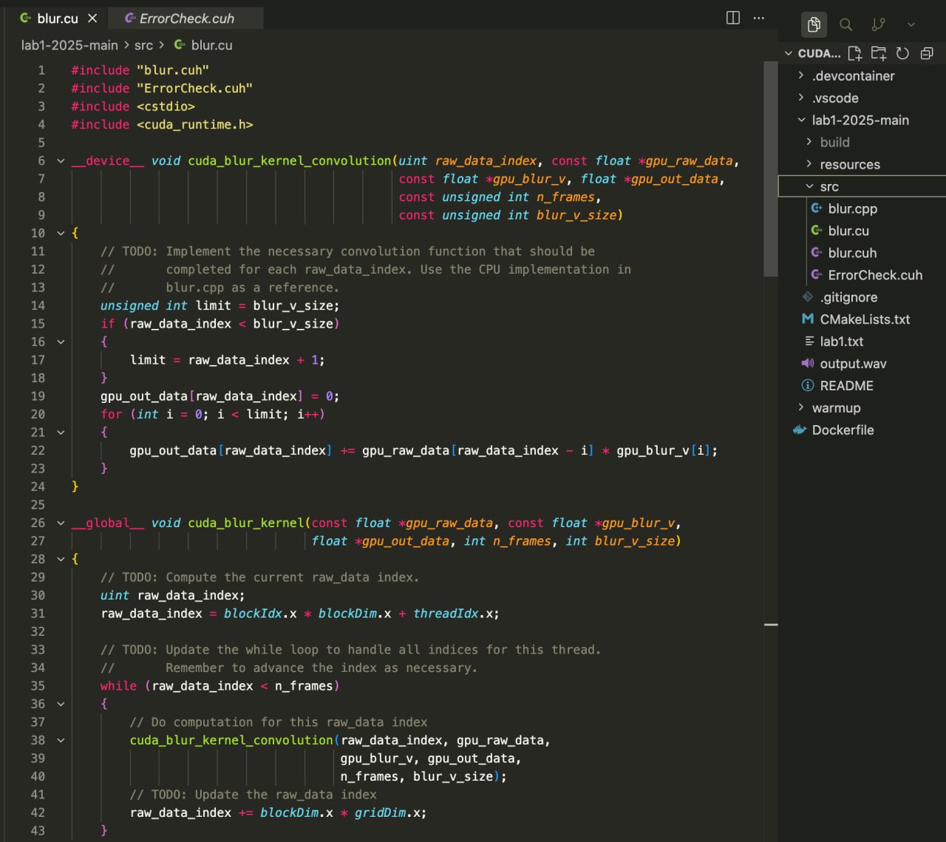Fold the if block at line 16
The width and height of the screenshot is (946, 842).
(x=61, y=342)
